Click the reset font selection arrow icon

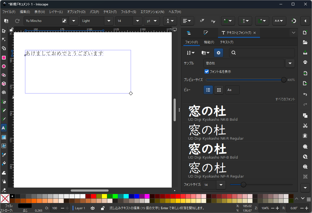click(17, 21)
